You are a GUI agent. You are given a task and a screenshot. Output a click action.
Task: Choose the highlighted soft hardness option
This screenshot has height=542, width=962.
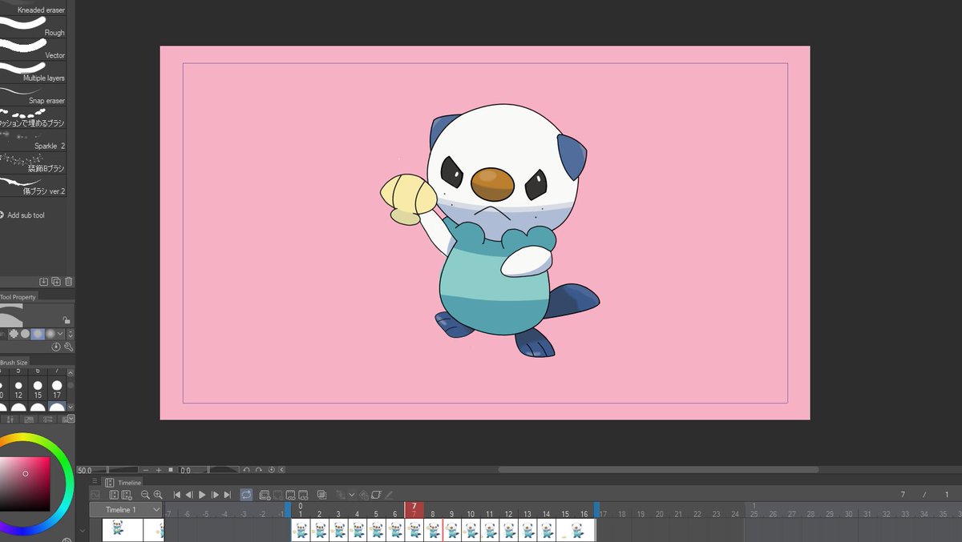pyautogui.click(x=38, y=334)
